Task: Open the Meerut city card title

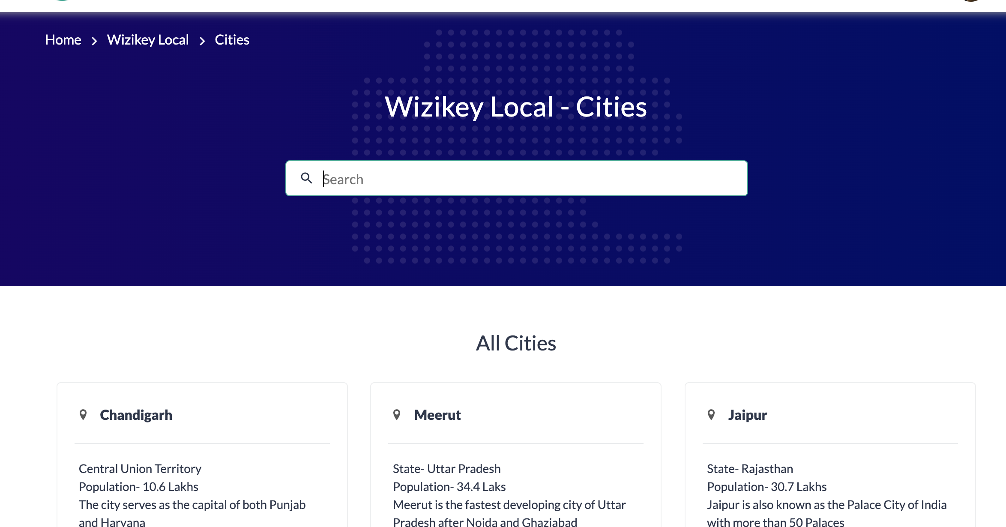Action: pyautogui.click(x=437, y=415)
